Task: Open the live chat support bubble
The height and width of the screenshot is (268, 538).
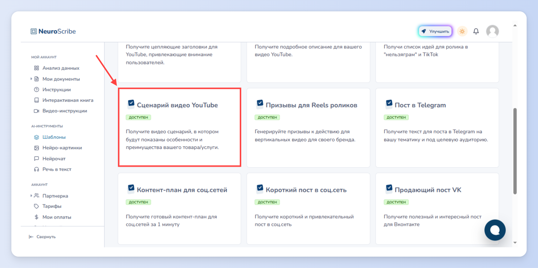Action: 495,230
